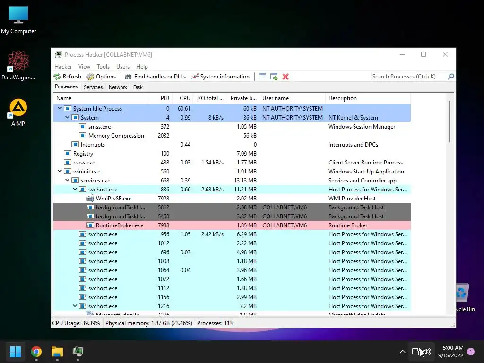This screenshot has height=363, width=484.
Task: Switch to the Network tab
Action: [x=118, y=87]
